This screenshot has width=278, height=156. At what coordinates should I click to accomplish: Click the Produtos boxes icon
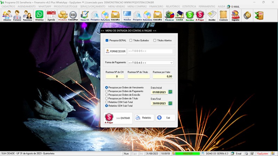coord(63,16)
